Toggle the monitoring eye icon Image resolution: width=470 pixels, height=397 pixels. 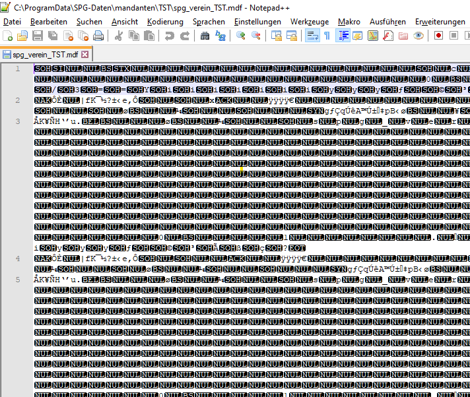(x=418, y=36)
